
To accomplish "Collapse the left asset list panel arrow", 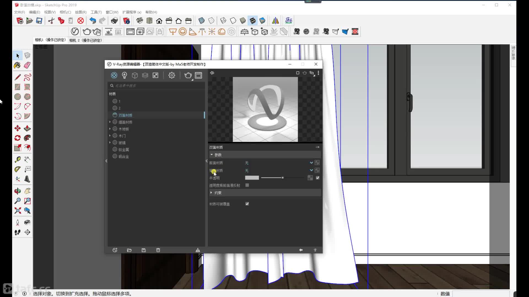I will 106,161.
